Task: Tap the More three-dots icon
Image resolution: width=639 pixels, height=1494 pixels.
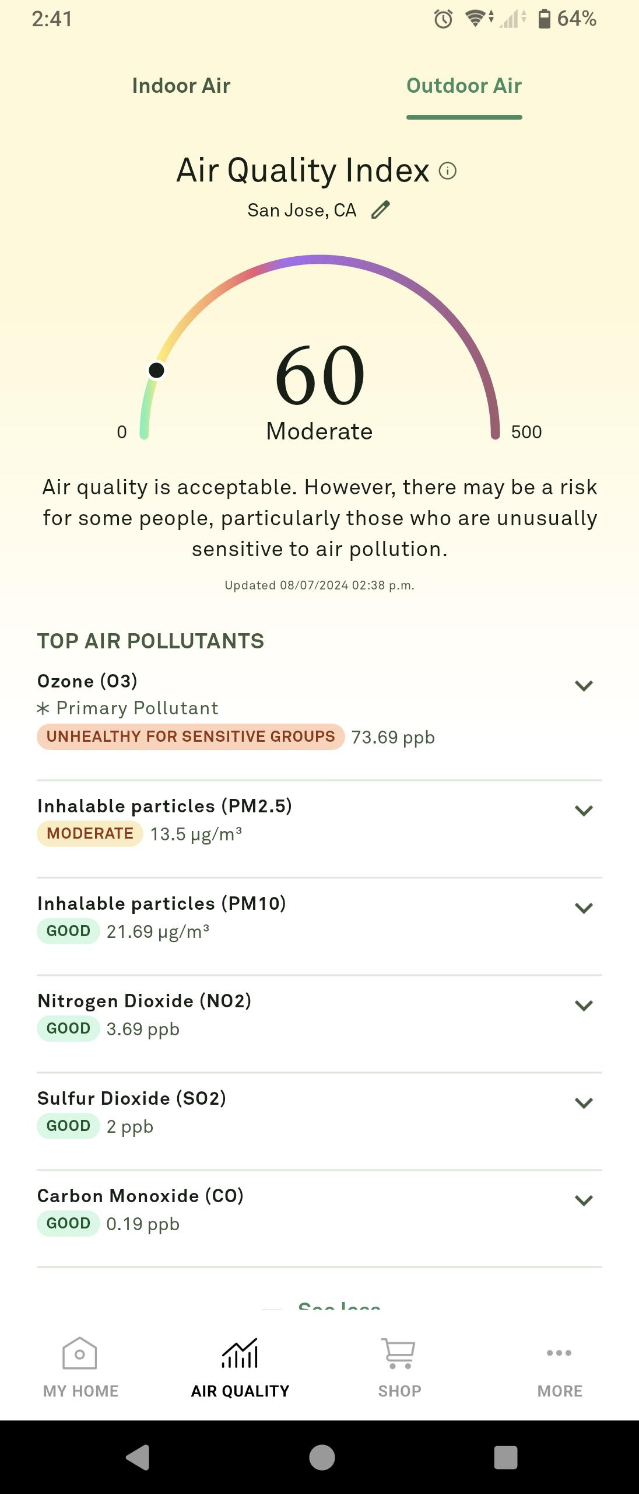Action: click(559, 1353)
